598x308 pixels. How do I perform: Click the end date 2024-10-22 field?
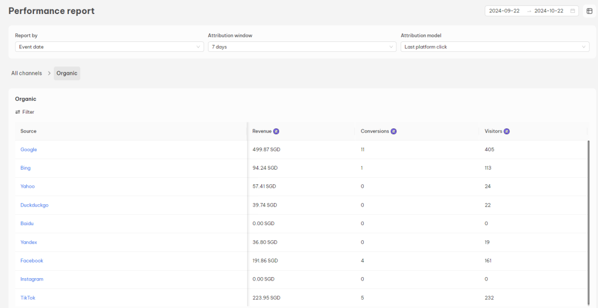point(549,11)
